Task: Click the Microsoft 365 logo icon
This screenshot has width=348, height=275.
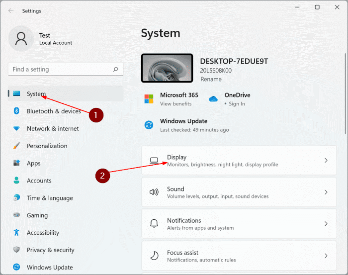Action: click(x=149, y=99)
